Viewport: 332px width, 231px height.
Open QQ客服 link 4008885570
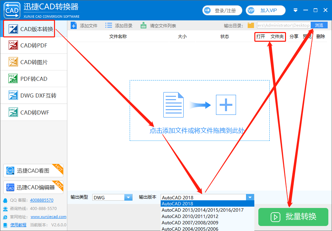coord(42,200)
